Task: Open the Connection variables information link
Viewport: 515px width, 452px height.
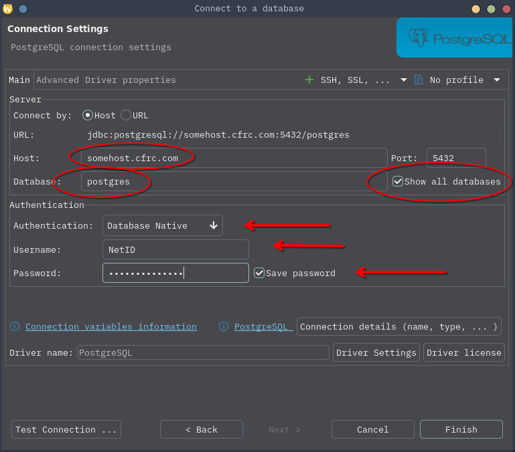Action: [x=111, y=327]
